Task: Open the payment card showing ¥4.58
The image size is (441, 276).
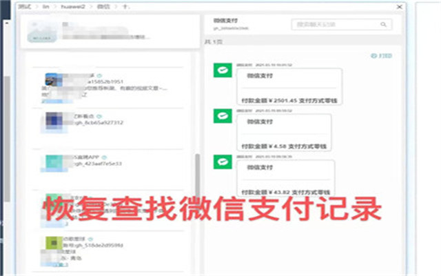Action: pos(284,132)
